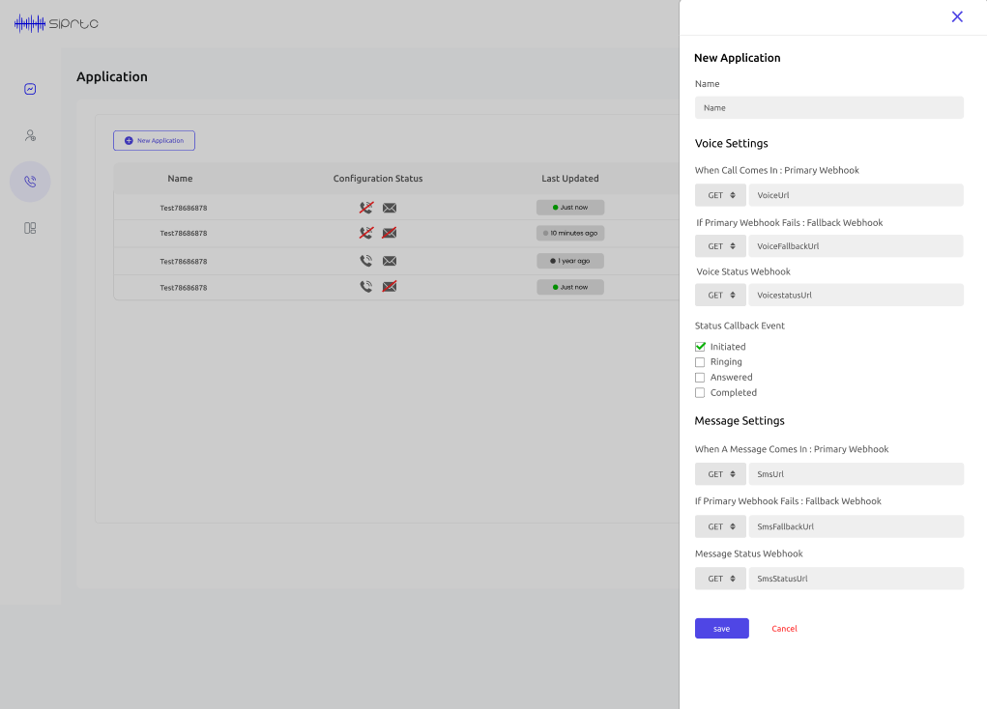Click the envelope icon on first Test78686878 row
This screenshot has height=709, width=987.
click(389, 207)
